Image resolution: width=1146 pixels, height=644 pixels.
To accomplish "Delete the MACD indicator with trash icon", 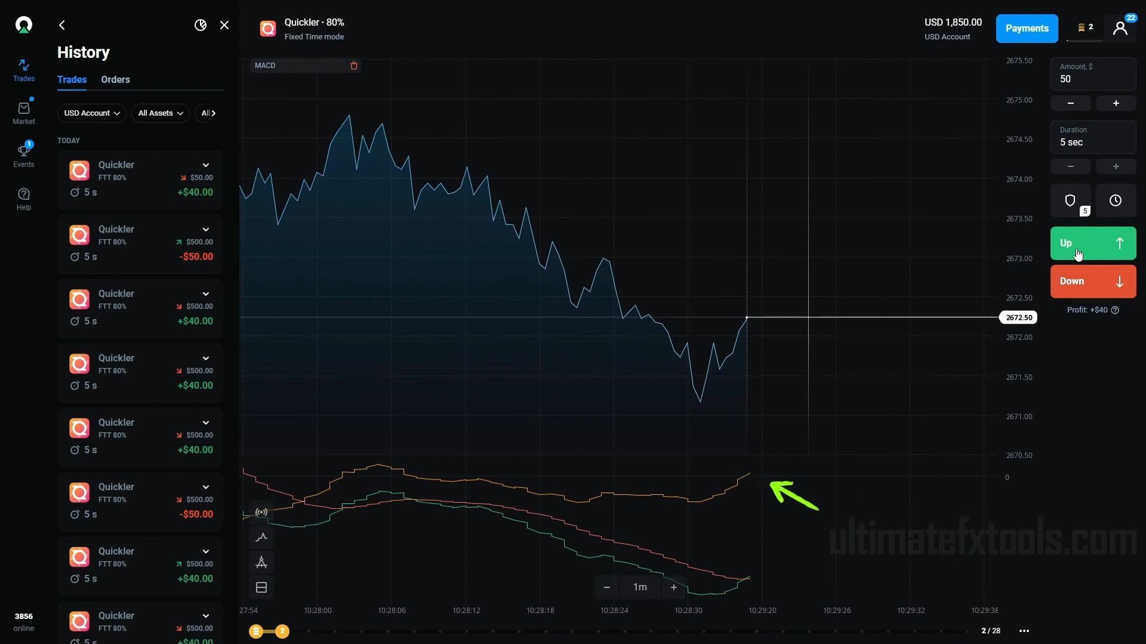I will click(354, 66).
